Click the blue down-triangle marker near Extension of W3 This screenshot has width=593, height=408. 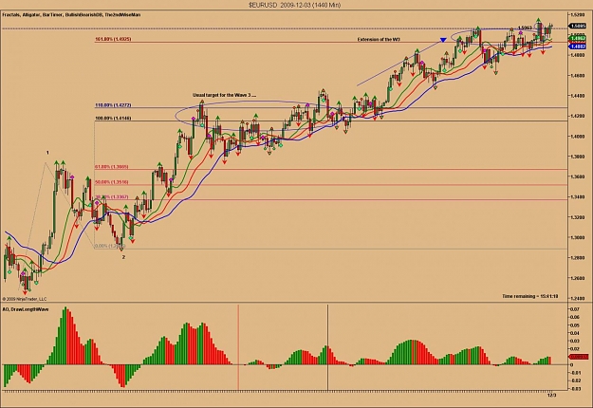tap(443, 40)
